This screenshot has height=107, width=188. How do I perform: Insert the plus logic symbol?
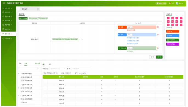(172, 18)
